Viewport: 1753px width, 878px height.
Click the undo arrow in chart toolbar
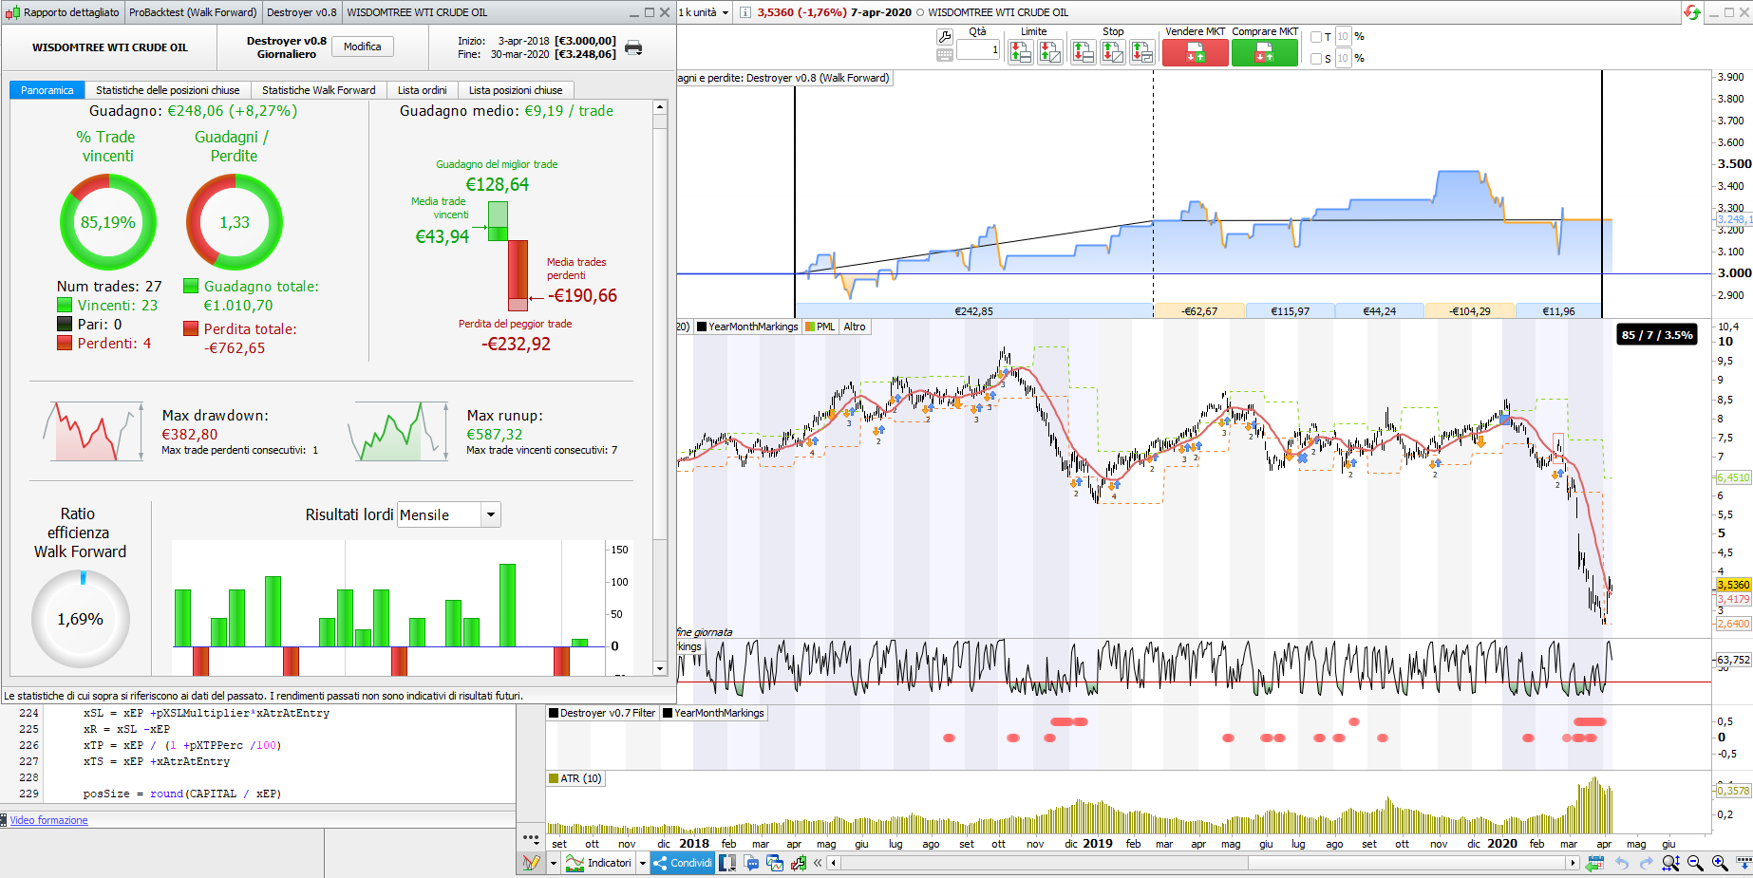[x=1622, y=863]
